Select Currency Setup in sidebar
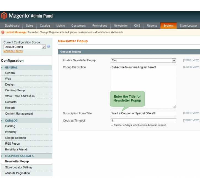This screenshot has height=187, width=200. (x=26, y=90)
